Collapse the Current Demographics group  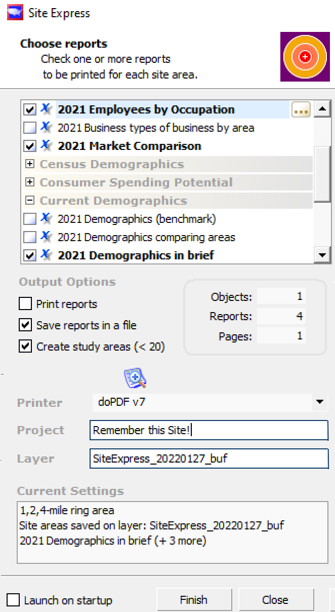tap(30, 201)
